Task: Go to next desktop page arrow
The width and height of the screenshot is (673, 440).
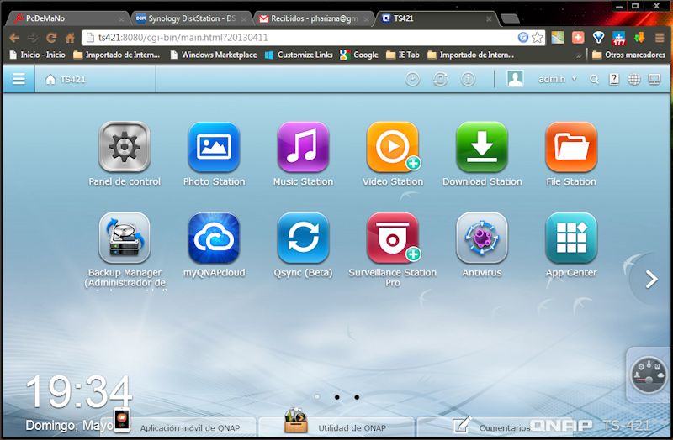Action: point(651,280)
